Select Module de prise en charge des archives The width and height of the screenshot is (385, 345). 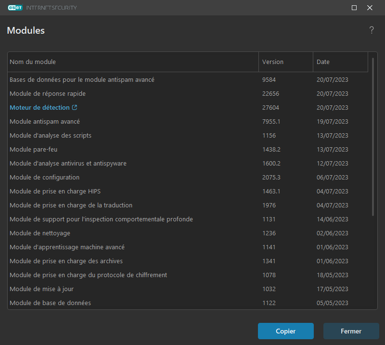pyautogui.click(x=188, y=261)
